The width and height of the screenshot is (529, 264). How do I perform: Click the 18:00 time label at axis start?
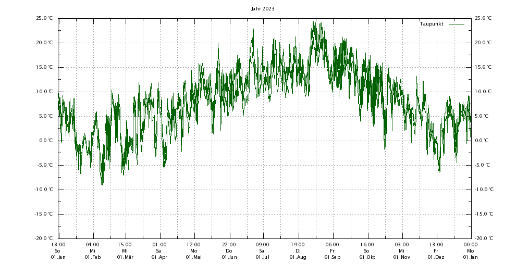pyautogui.click(x=58, y=245)
